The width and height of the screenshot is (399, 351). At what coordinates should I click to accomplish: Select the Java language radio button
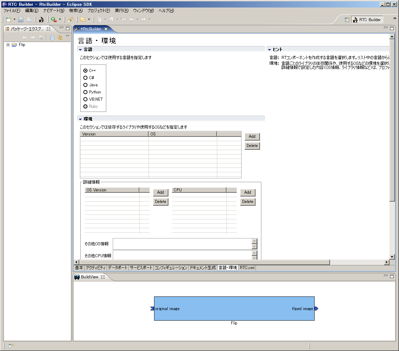point(85,85)
